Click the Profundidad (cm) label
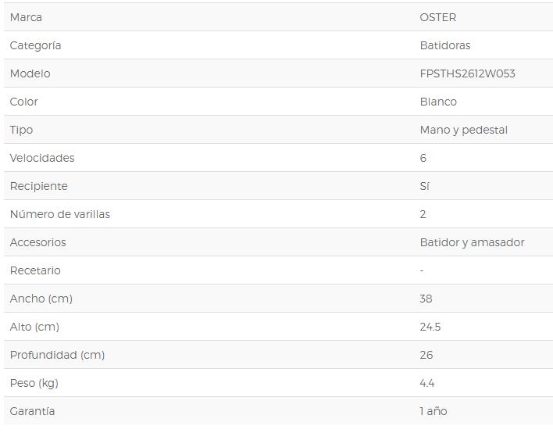Screen dimensions: 553x433 [x=58, y=355]
